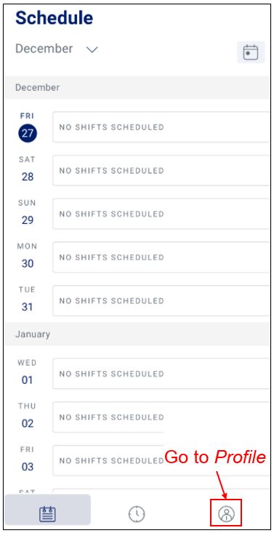This screenshot has height=533, width=274.
Task: Select Friday 03 January date
Action: pyautogui.click(x=28, y=467)
